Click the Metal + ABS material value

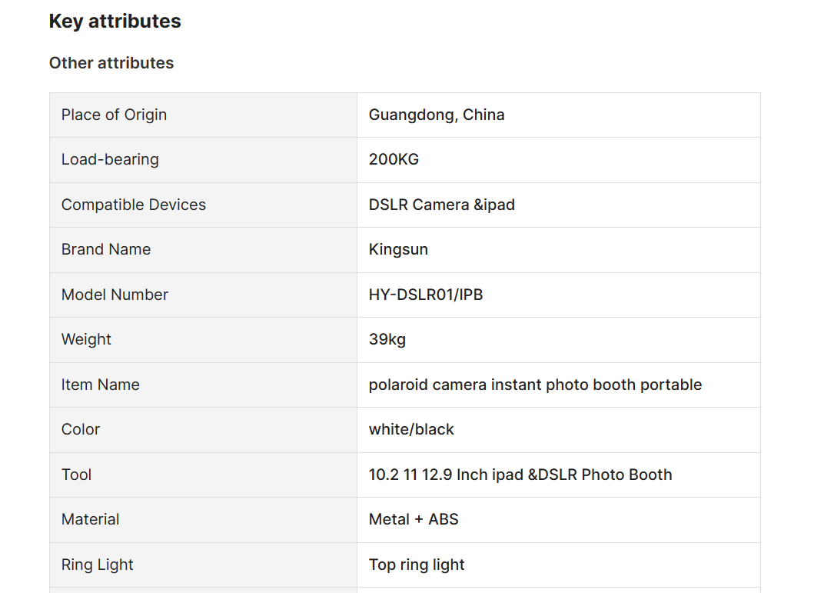(x=414, y=519)
